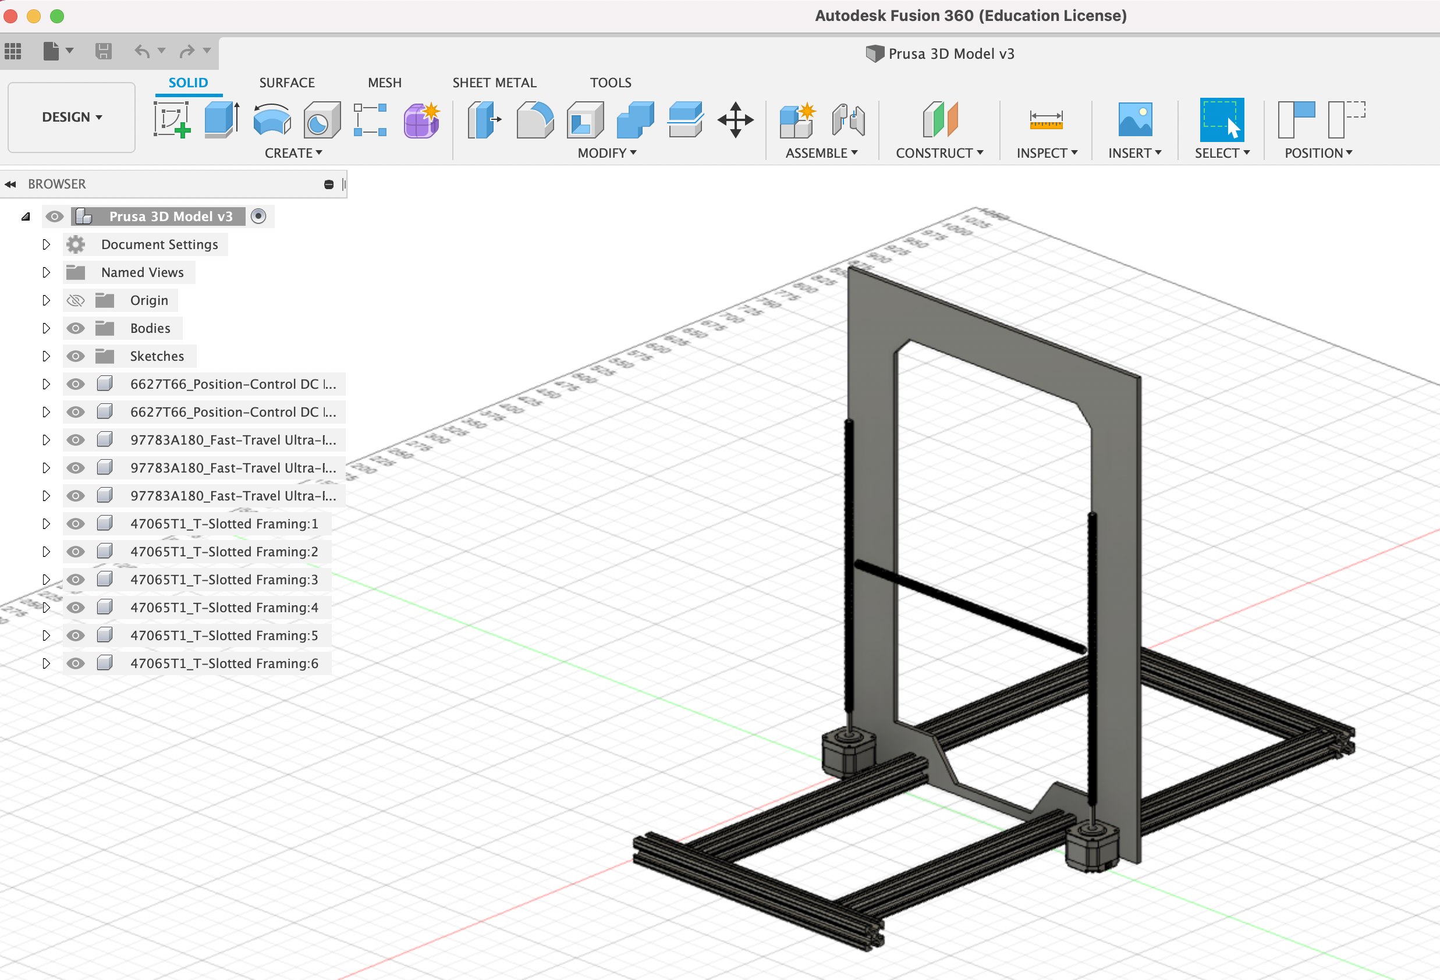Image resolution: width=1440 pixels, height=980 pixels.
Task: Click the Undo arrow
Action: pyautogui.click(x=143, y=51)
